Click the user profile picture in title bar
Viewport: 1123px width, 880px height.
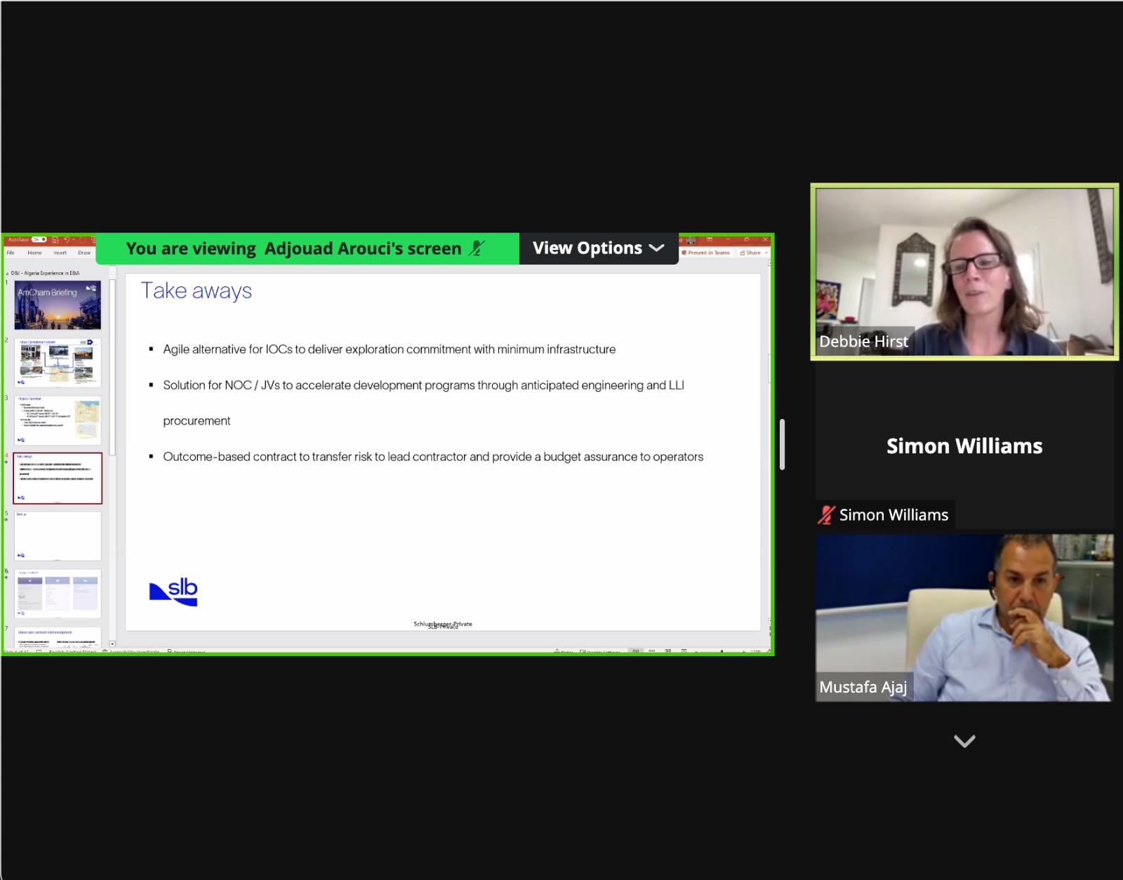coord(691,240)
